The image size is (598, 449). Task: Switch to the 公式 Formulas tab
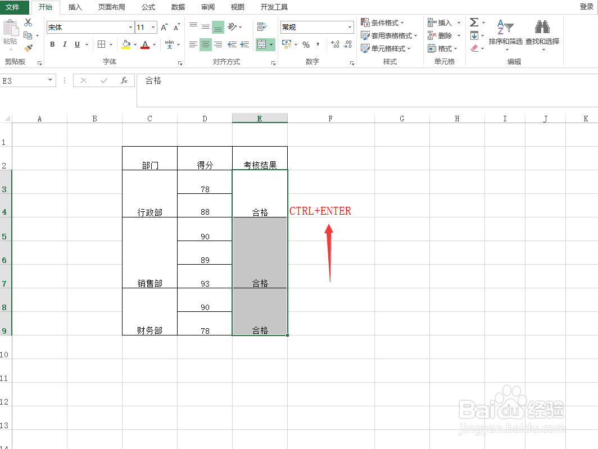(x=148, y=7)
